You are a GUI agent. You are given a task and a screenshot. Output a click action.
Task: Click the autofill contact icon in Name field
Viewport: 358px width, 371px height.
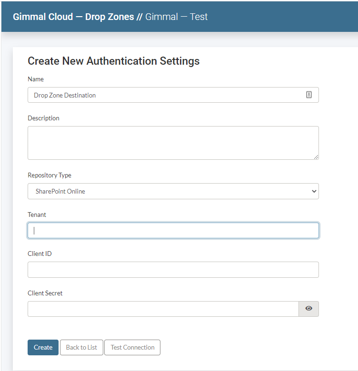pyautogui.click(x=308, y=95)
